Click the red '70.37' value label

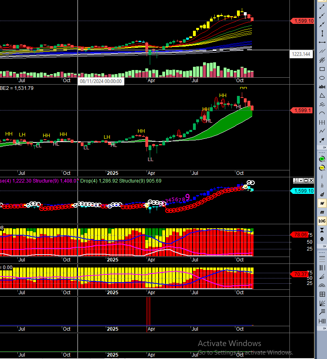pos(300,274)
